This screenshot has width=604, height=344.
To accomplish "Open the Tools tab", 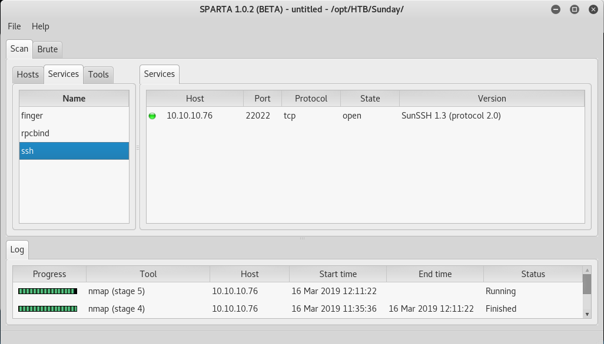I will point(98,75).
